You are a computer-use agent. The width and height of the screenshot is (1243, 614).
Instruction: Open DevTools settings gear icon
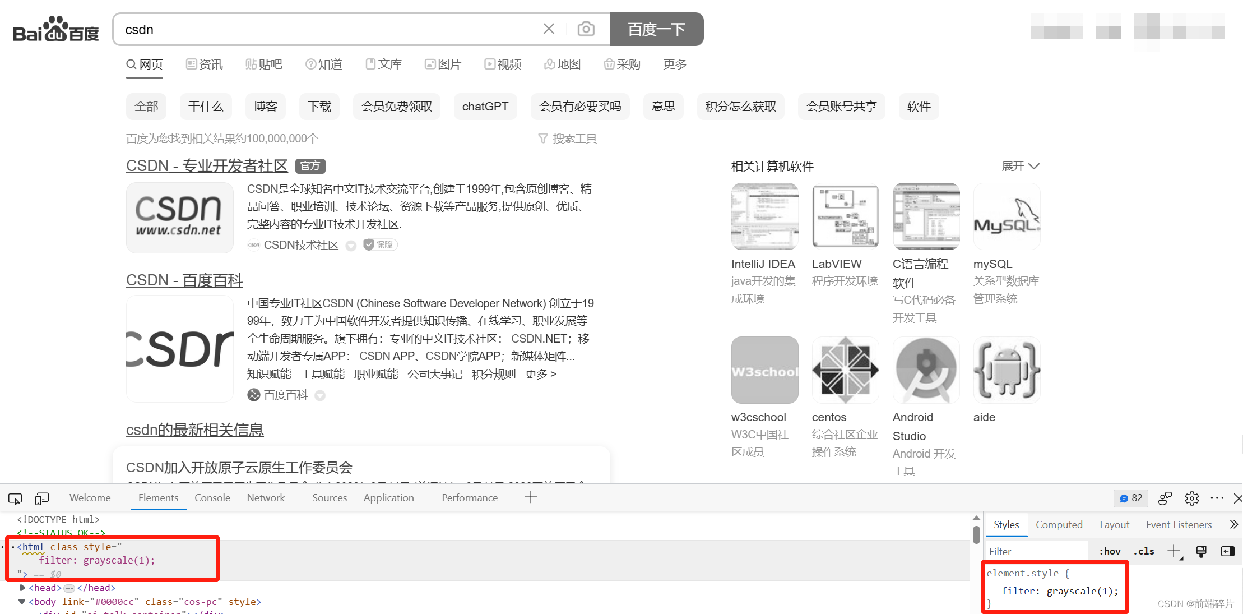tap(1192, 498)
